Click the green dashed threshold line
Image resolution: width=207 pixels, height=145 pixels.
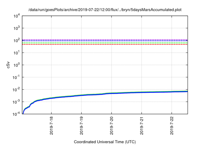105,43
